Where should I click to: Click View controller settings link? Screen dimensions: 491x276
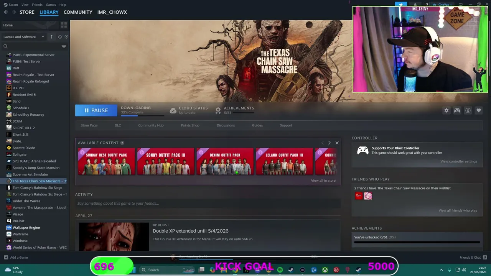pos(459,161)
